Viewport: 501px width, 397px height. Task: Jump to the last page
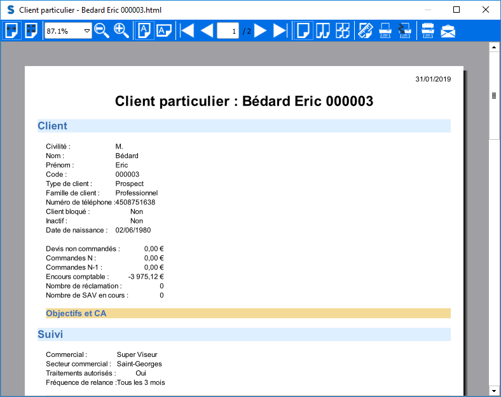(x=280, y=30)
